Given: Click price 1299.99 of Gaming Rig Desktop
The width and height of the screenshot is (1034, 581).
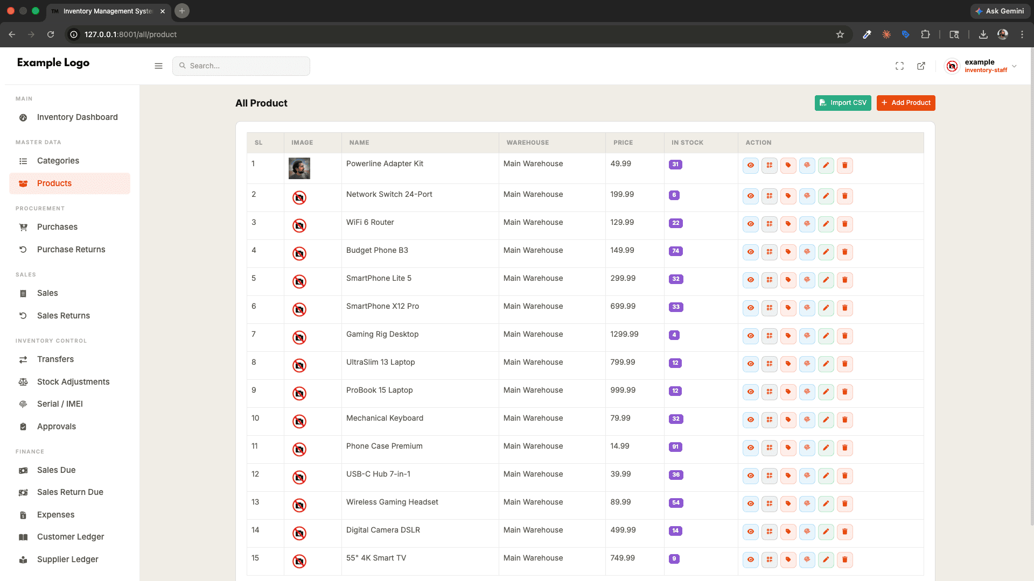Looking at the screenshot, I should [624, 334].
